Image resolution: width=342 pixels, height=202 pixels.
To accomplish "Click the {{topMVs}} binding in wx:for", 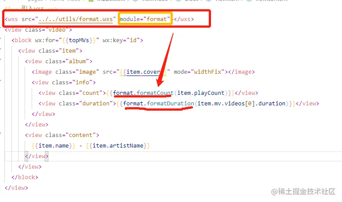I will click(x=79, y=40).
